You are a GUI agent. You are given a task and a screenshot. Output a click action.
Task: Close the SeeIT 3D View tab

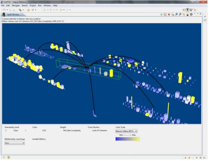(x=21, y=14)
